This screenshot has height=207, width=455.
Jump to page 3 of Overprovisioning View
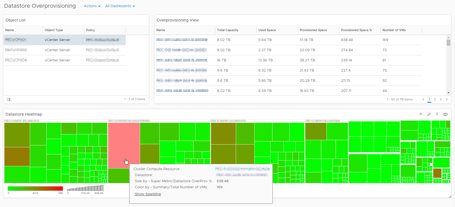440,99
